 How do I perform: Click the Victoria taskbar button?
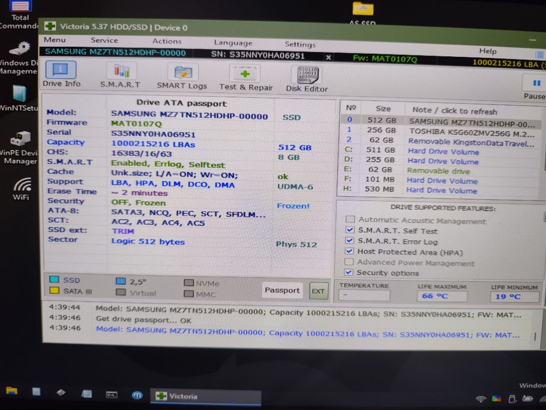tap(205, 397)
